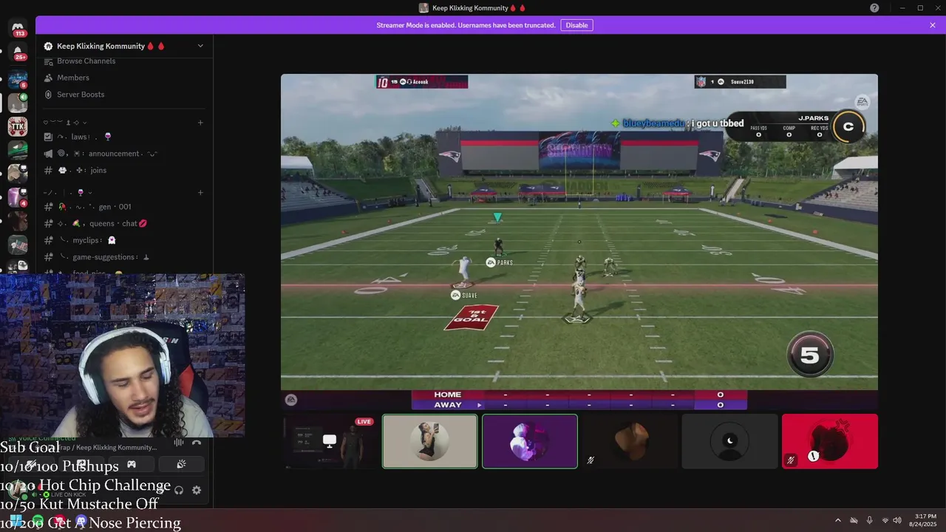Open the Members list
Image resolution: width=946 pixels, height=532 pixels.
[125, 78]
